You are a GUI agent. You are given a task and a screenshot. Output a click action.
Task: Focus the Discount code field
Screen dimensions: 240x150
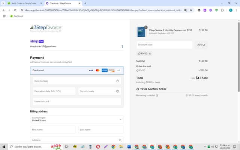165,45
